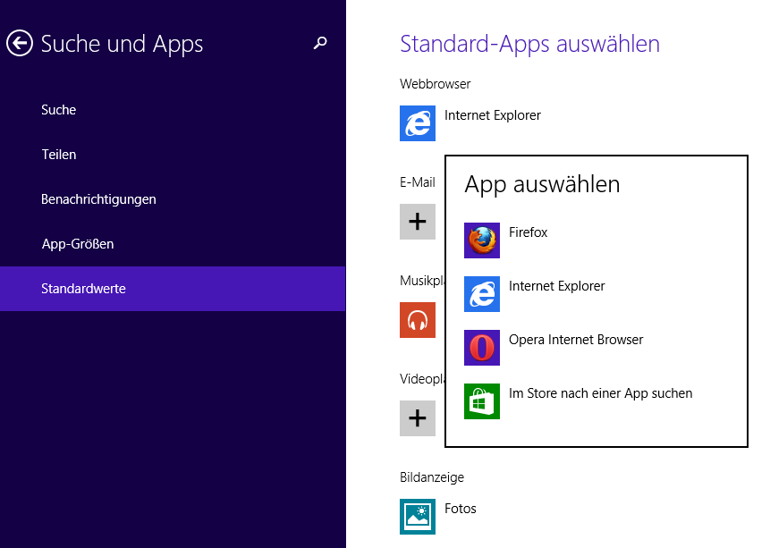Click the Internet Explorer label under Webbrowser

[493, 115]
